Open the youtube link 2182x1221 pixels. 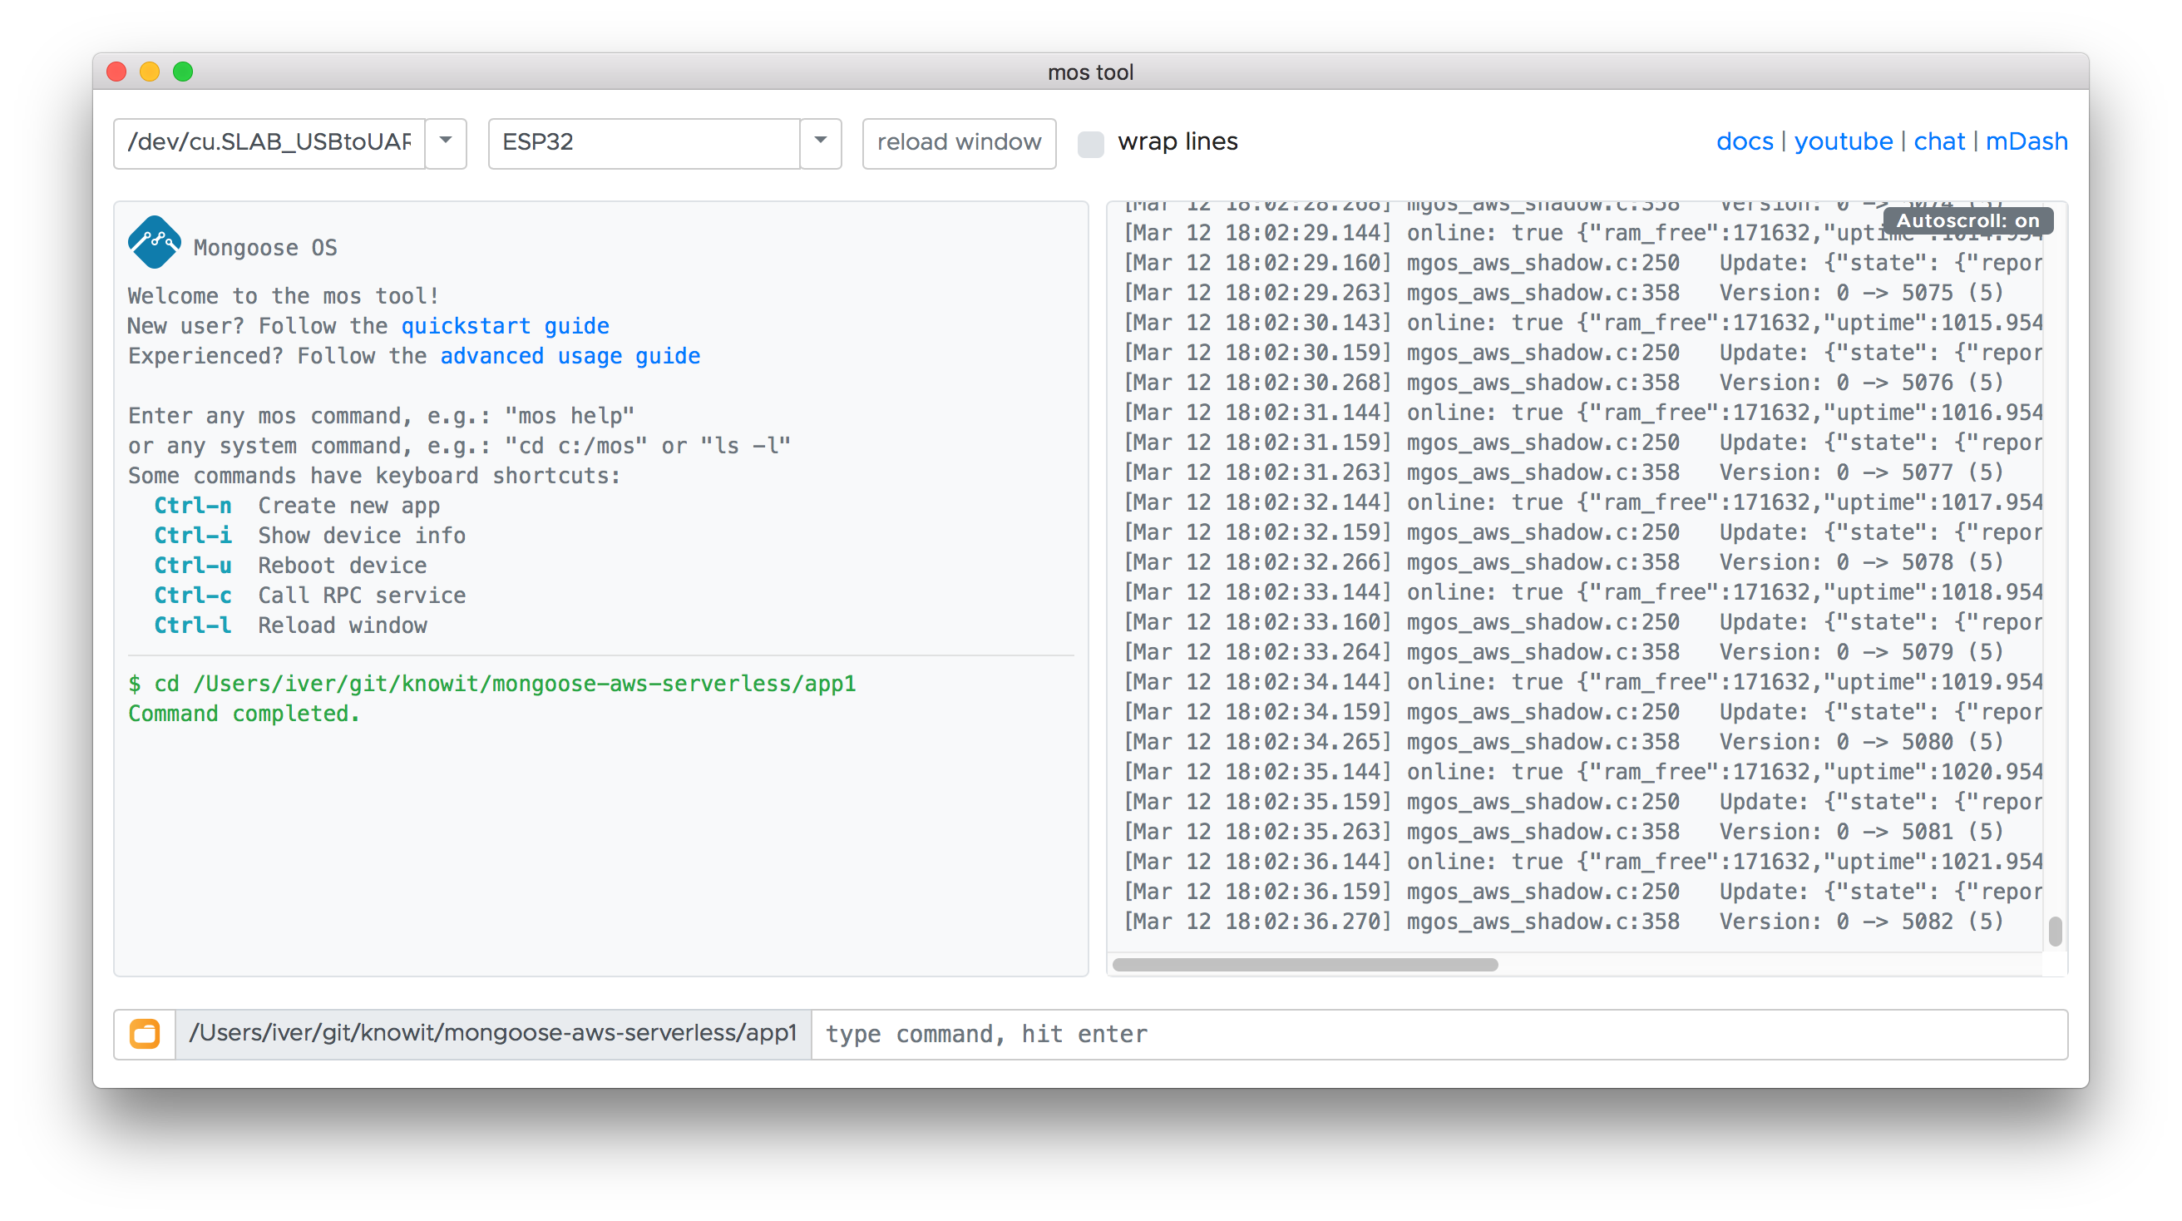click(1844, 141)
